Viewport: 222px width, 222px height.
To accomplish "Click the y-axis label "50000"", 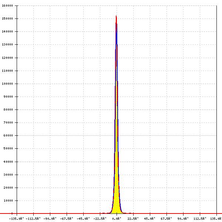I will tap(8, 148).
